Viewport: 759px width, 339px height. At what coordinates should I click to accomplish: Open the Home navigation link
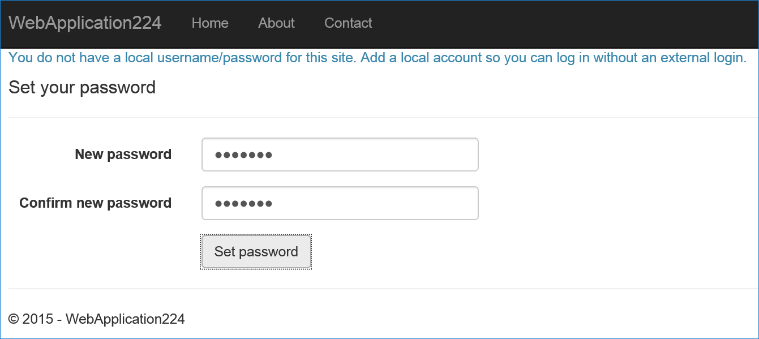click(209, 23)
